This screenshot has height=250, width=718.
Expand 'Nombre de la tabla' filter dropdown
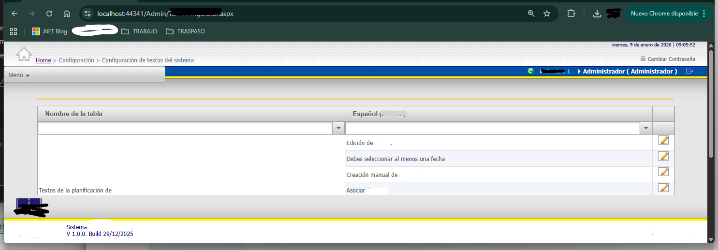coord(338,128)
